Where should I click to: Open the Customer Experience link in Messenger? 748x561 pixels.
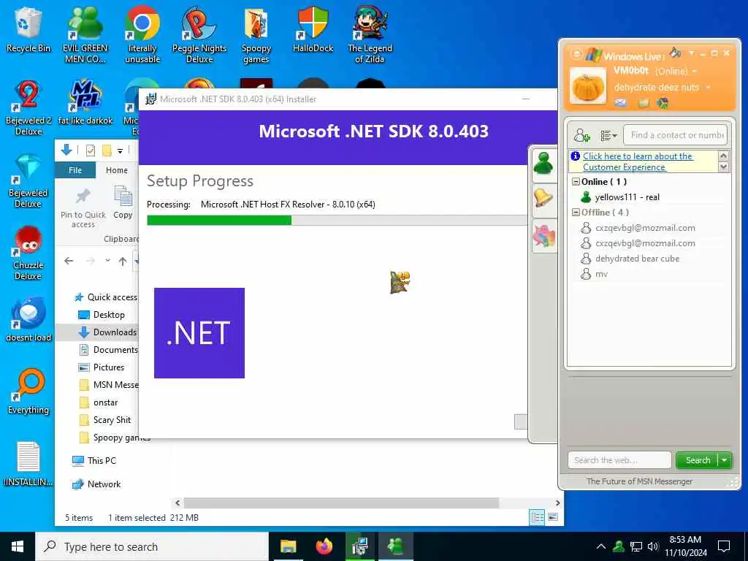[637, 161]
